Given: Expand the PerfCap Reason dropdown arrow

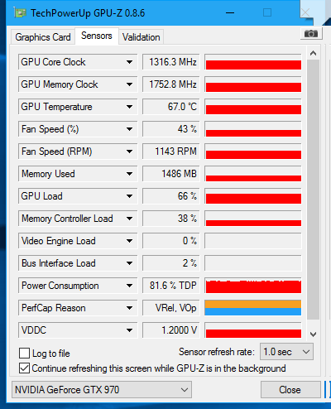Looking at the screenshot, I should pyautogui.click(x=129, y=308).
